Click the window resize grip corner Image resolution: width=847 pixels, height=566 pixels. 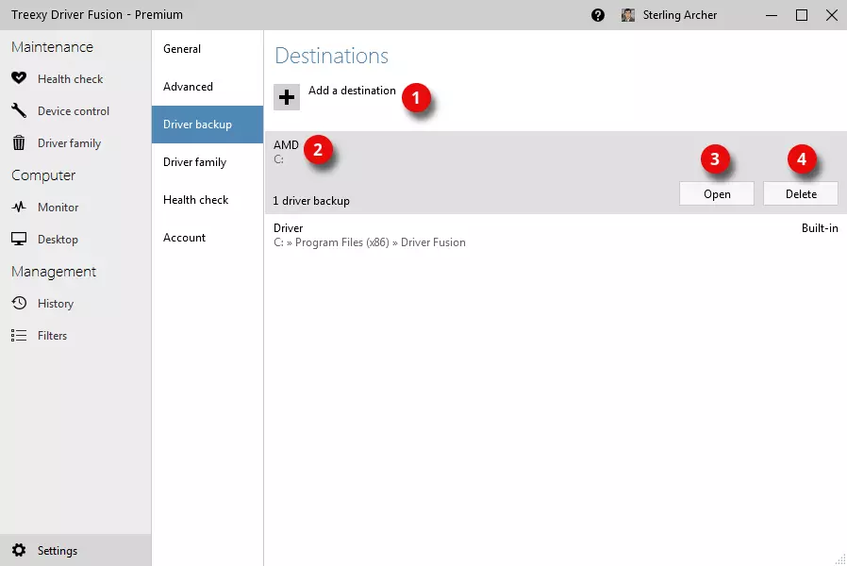tap(840, 560)
